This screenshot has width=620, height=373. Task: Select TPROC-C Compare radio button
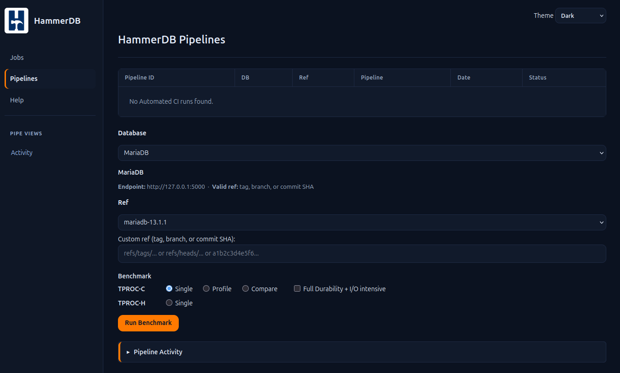[246, 288]
